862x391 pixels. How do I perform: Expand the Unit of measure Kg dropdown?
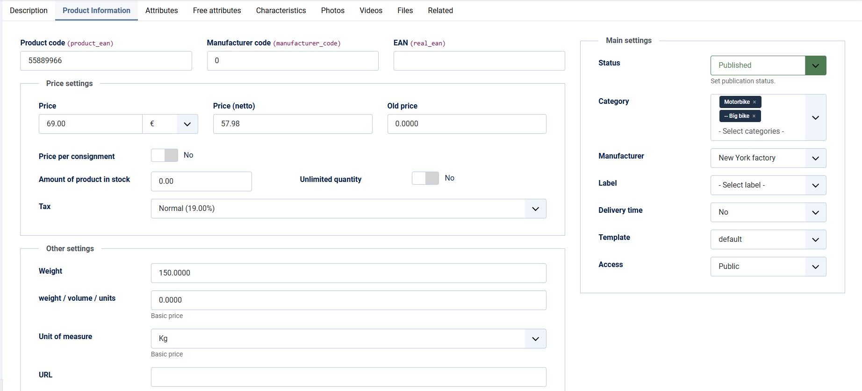(348, 339)
